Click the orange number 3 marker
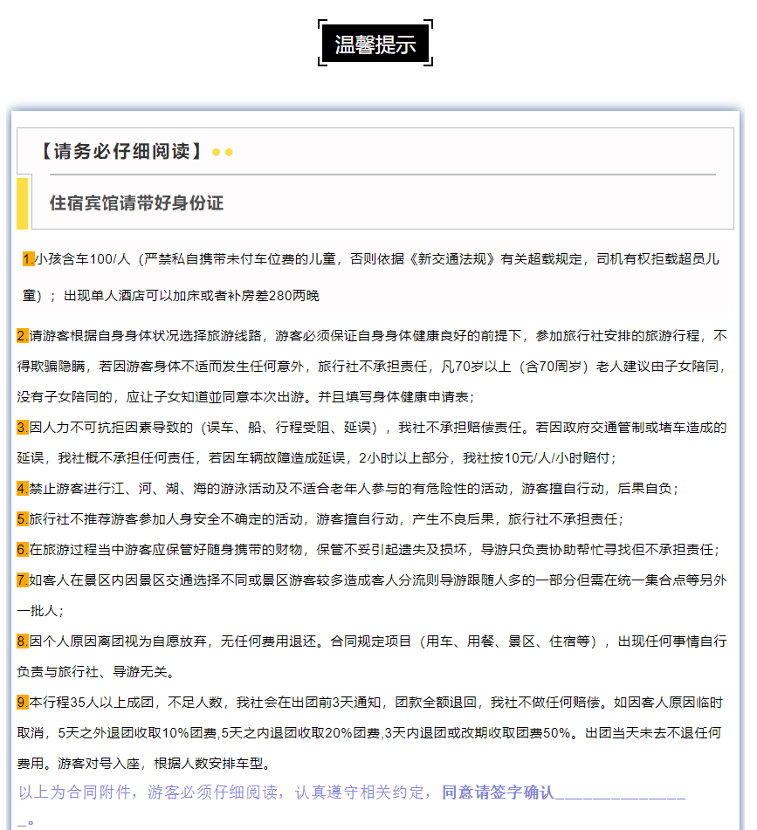The image size is (757, 830). tap(23, 428)
